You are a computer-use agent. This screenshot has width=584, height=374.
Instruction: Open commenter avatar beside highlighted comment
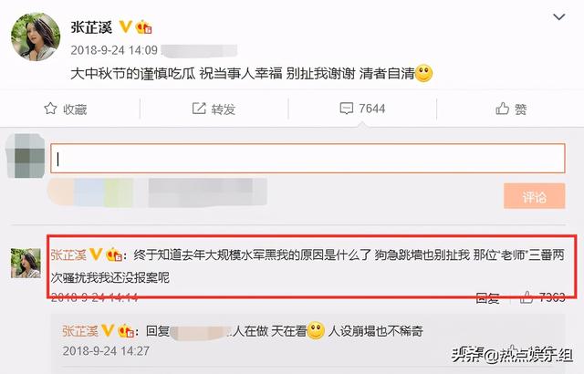(x=26, y=263)
